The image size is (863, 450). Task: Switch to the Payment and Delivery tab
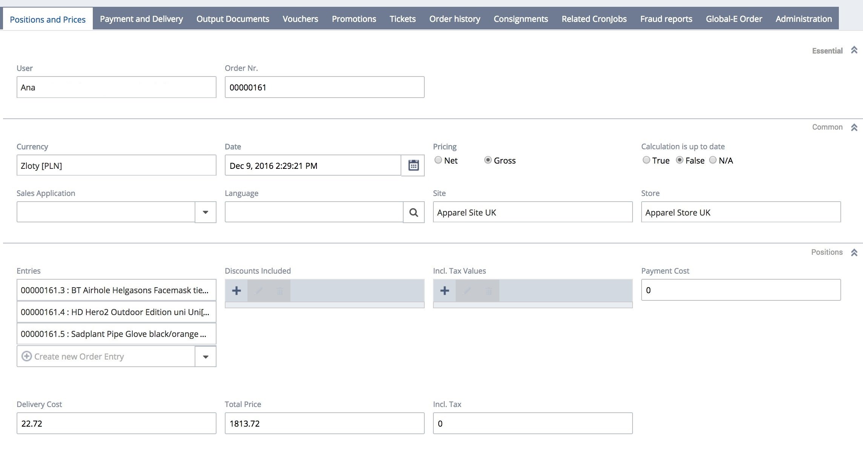point(141,19)
